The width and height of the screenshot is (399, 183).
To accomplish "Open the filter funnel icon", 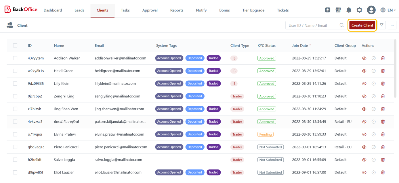I will coord(382,25).
